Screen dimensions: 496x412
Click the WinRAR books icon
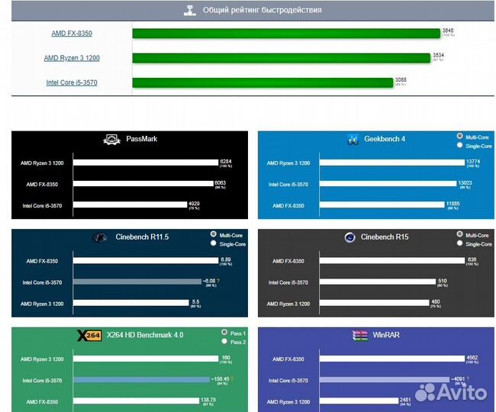point(359,335)
